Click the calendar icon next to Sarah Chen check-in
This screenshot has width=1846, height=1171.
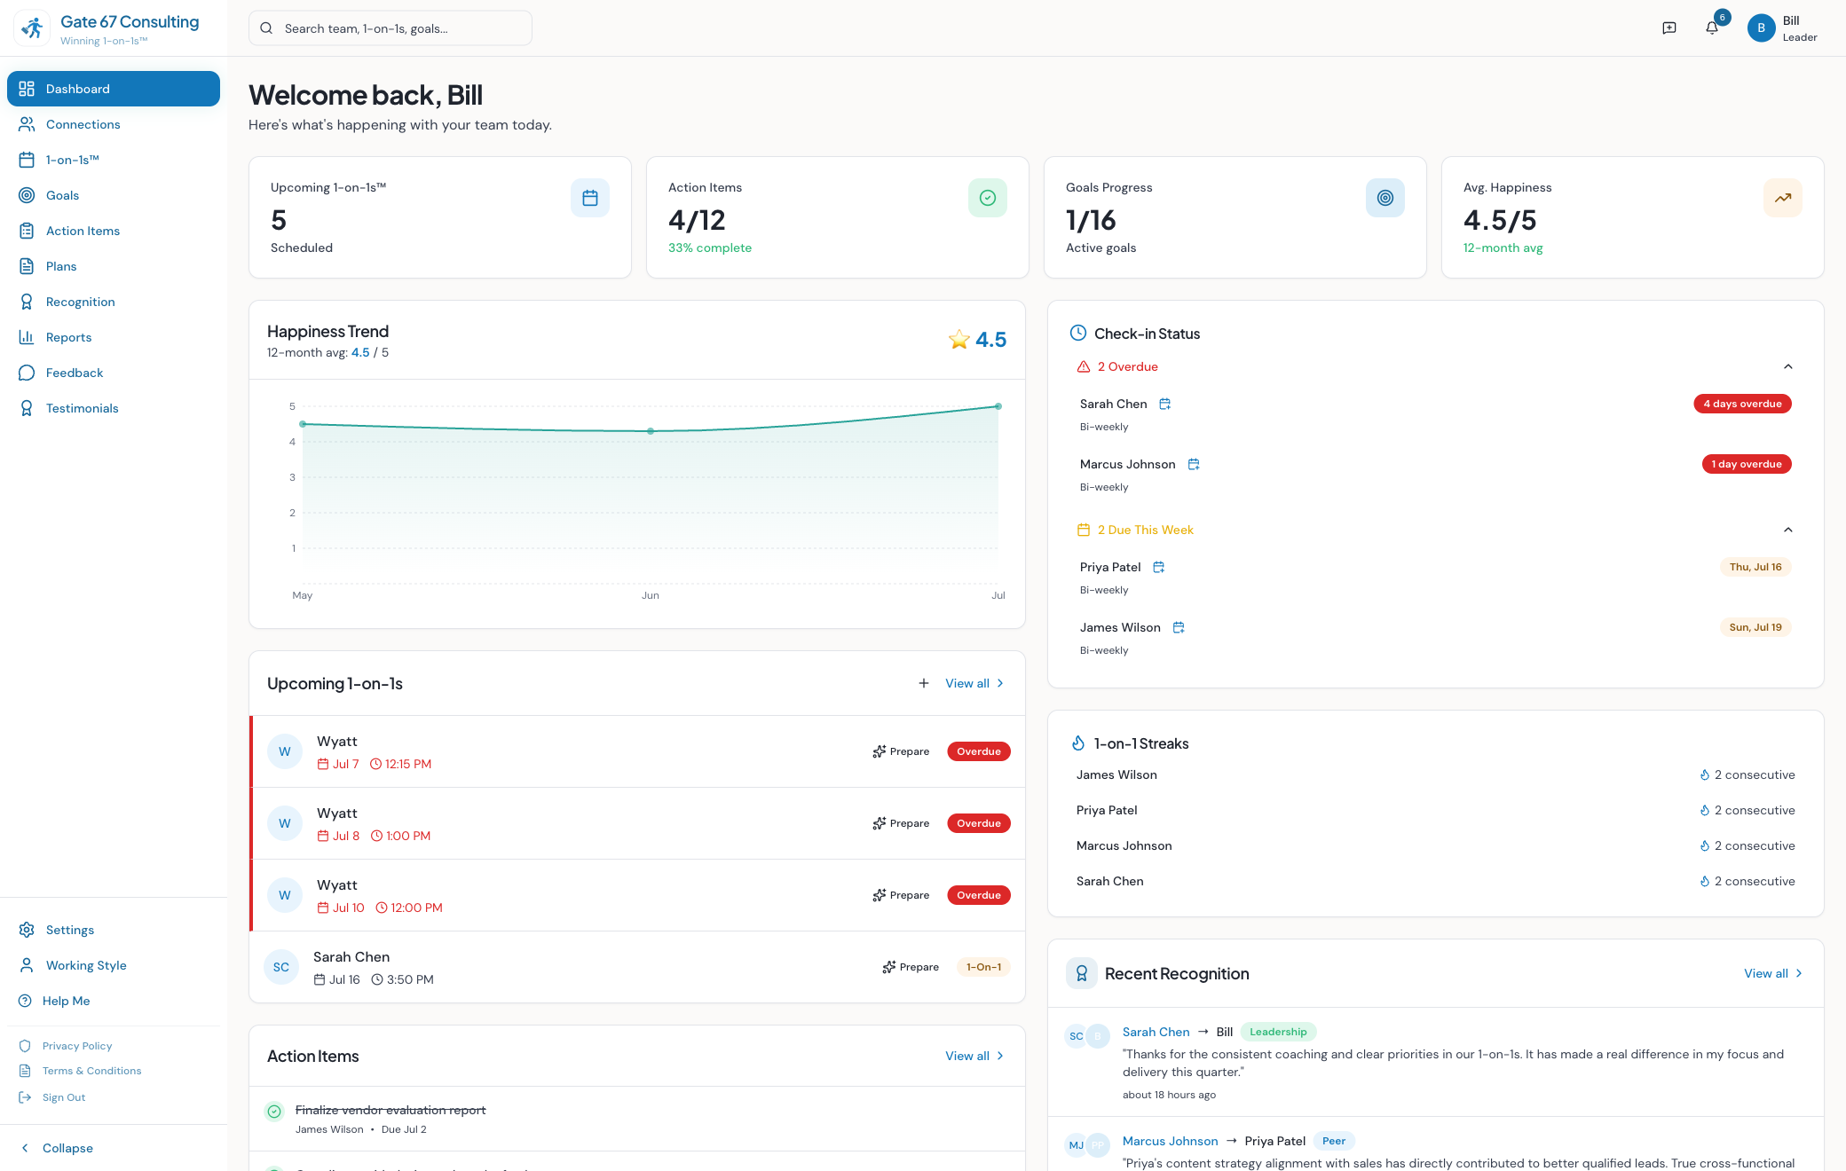coord(1165,404)
